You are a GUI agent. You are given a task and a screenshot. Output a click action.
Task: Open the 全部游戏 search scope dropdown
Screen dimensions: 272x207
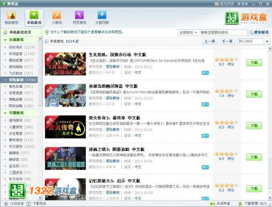point(188,33)
